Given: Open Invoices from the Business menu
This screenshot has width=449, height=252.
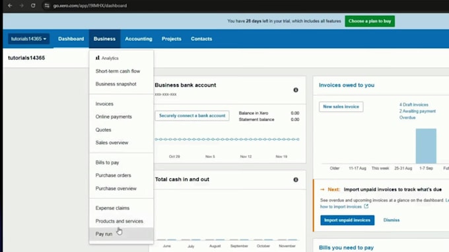Looking at the screenshot, I should click(121, 104).
